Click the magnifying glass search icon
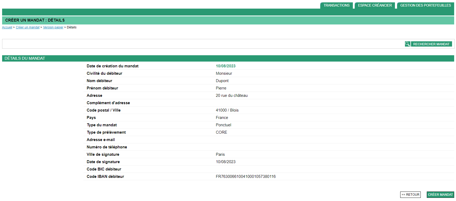The image size is (456, 201). pos(407,44)
